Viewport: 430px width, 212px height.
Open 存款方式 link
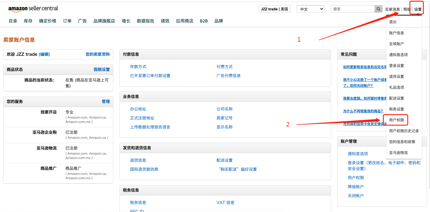[x=138, y=67]
